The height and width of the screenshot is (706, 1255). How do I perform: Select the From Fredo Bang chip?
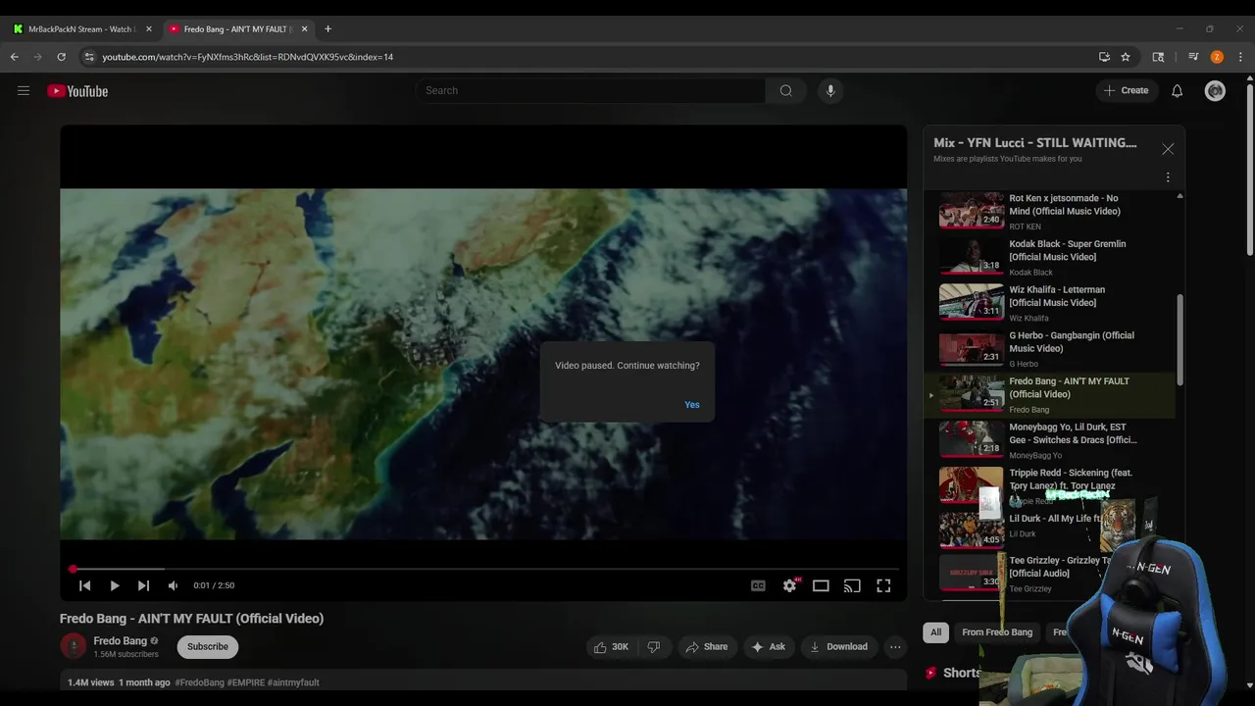coord(997,632)
